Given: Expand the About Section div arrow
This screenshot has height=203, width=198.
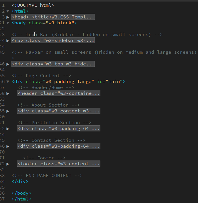Looking at the screenshot, I should point(8,111).
